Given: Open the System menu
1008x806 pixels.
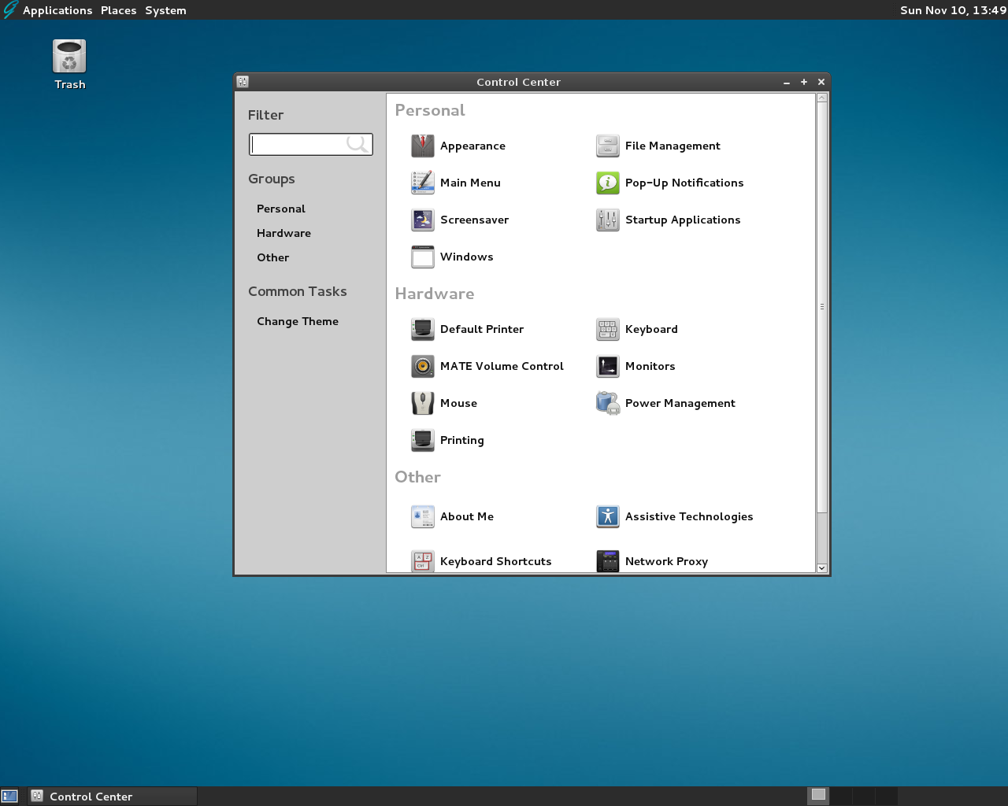Looking at the screenshot, I should [165, 10].
